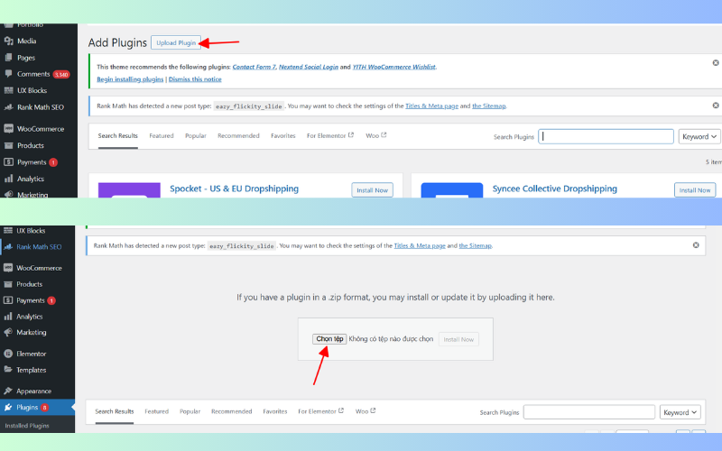Image resolution: width=722 pixels, height=451 pixels.
Task: Dismiss Rank Math notice in lower screenshot
Action: (696, 245)
